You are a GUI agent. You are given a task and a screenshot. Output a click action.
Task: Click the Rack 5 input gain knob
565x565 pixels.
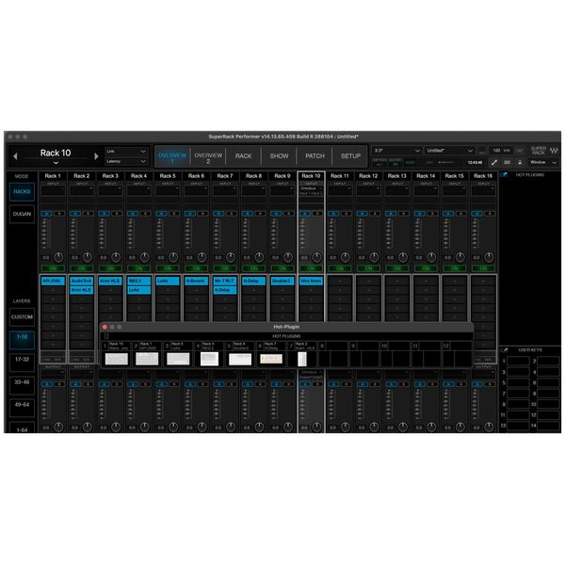click(173, 257)
